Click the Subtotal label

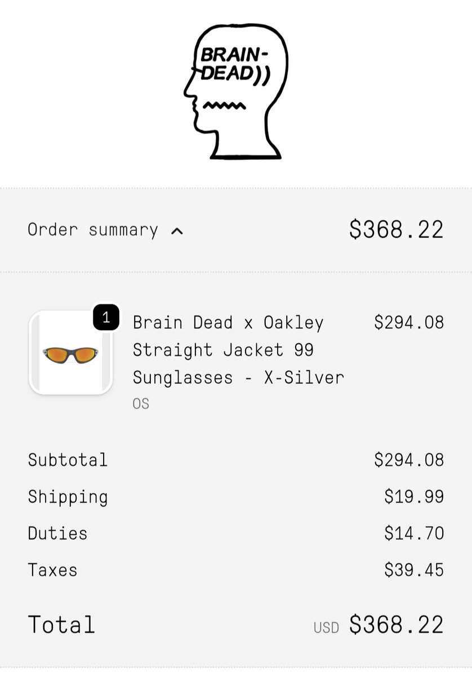pyautogui.click(x=68, y=460)
